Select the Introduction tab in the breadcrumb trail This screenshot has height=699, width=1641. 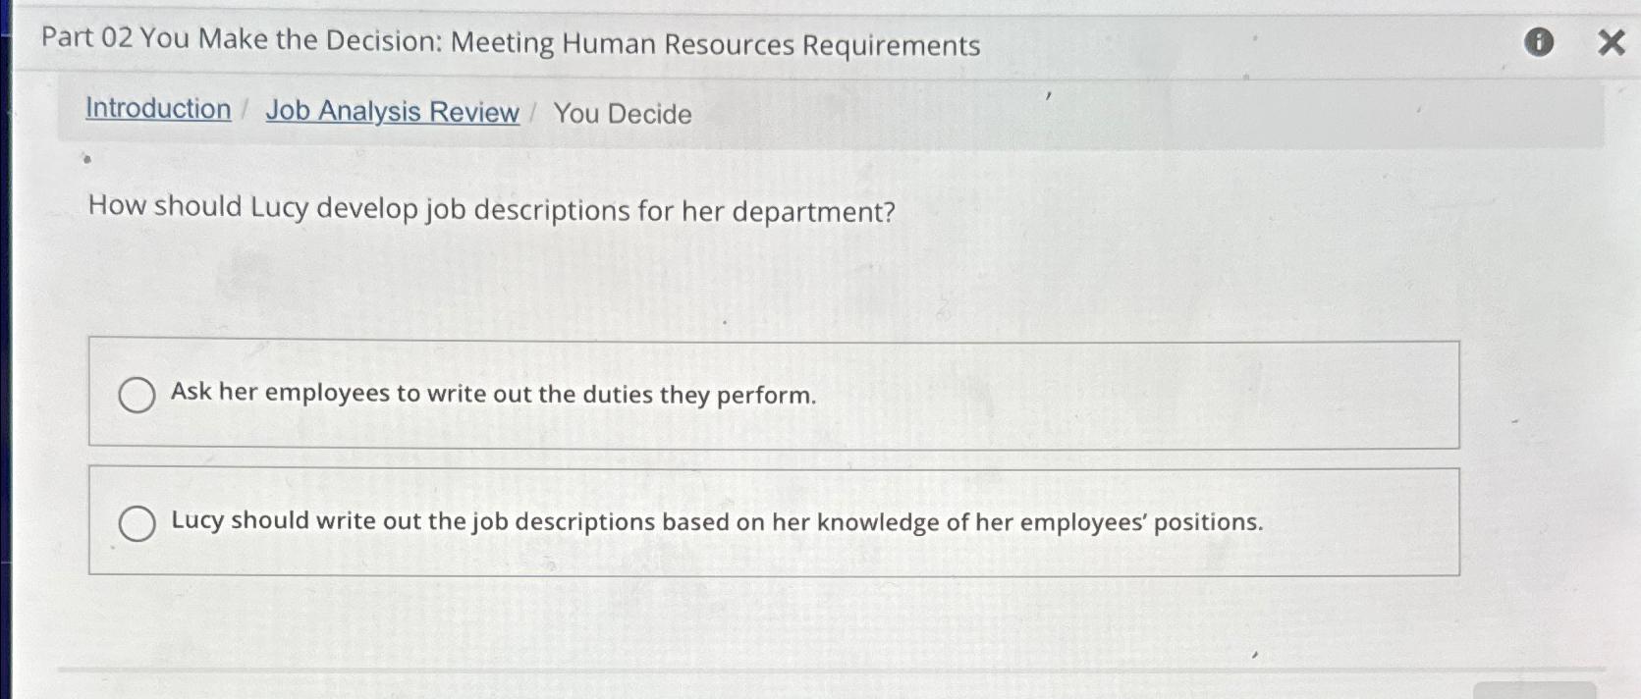pos(160,109)
